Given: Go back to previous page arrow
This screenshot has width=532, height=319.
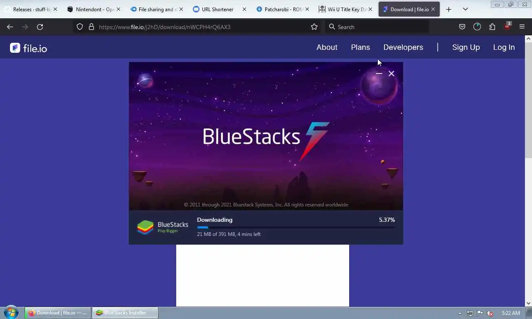Looking at the screenshot, I should coord(10,27).
